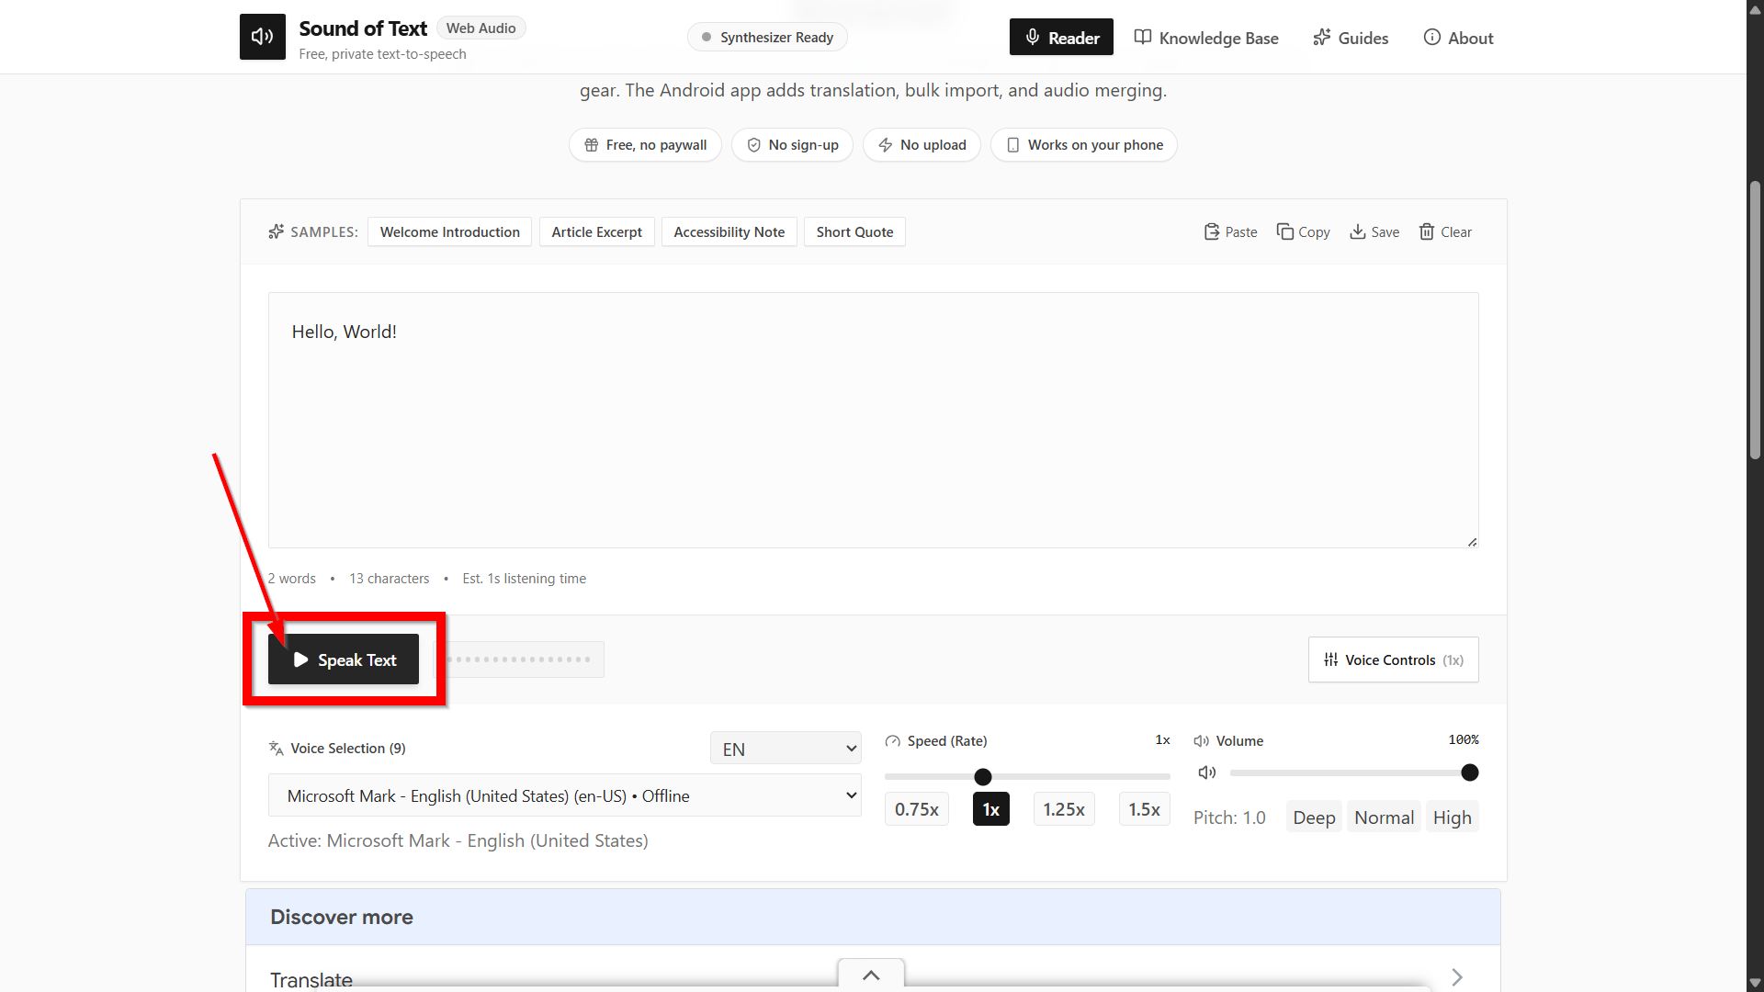
Task: Click the SAMPLES: label
Action: [x=324, y=232]
